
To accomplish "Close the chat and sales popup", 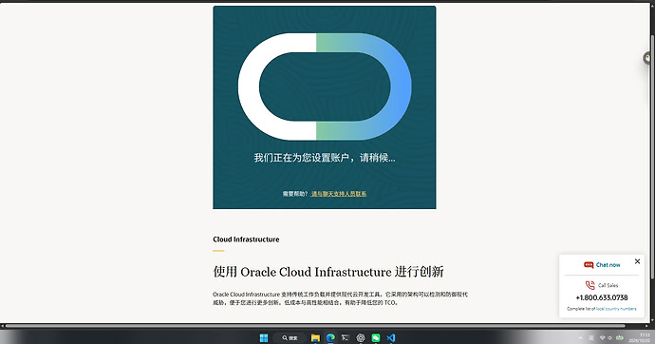I will pos(637,261).
